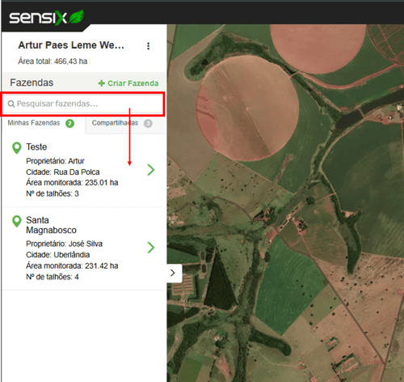
Task: Click the Santa Magnabosco location pin
Action: coord(17,221)
